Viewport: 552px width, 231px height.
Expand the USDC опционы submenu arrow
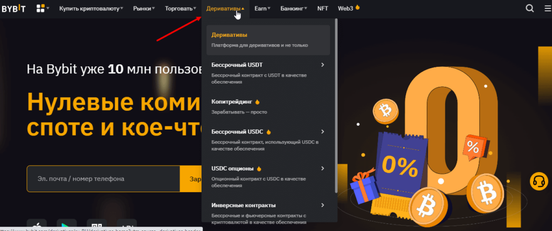pos(322,168)
